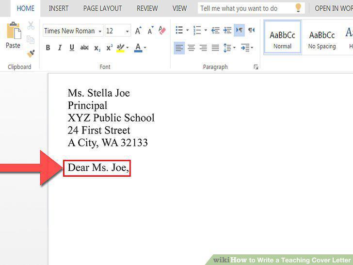Apply yellow text highlight color
Screen dimensions: 353x265
click(x=120, y=48)
